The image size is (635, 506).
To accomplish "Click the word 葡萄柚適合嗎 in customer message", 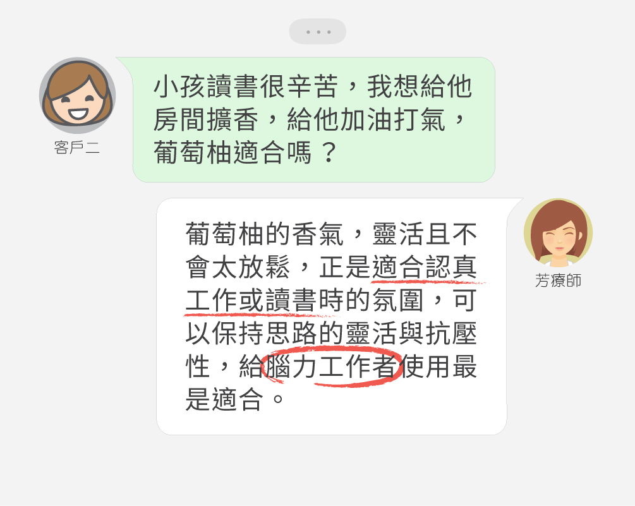I will click(x=233, y=153).
